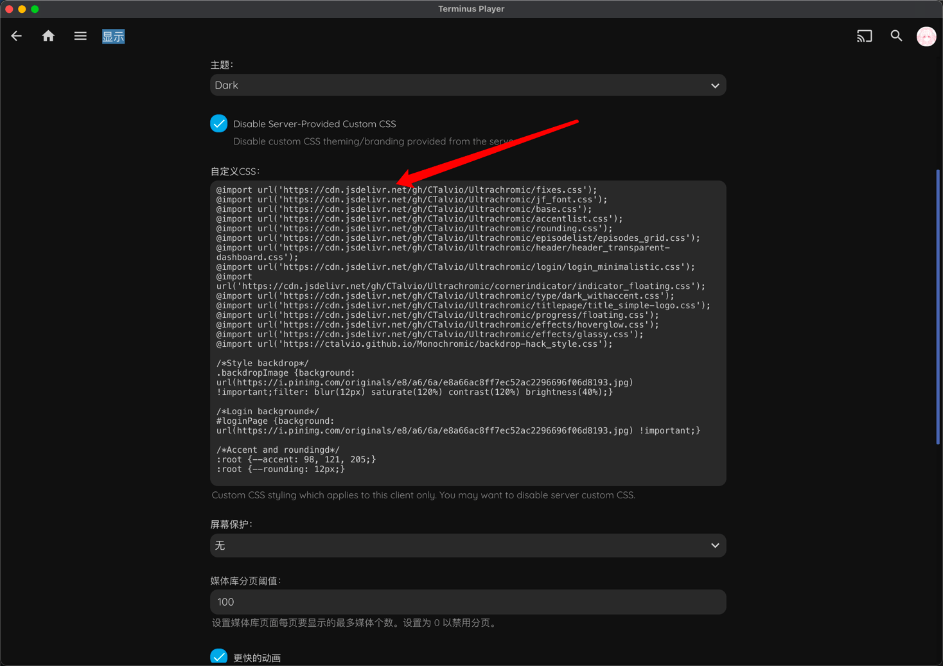Click the highlighted 显示 page title
Screen dimensions: 943x666
(x=113, y=37)
